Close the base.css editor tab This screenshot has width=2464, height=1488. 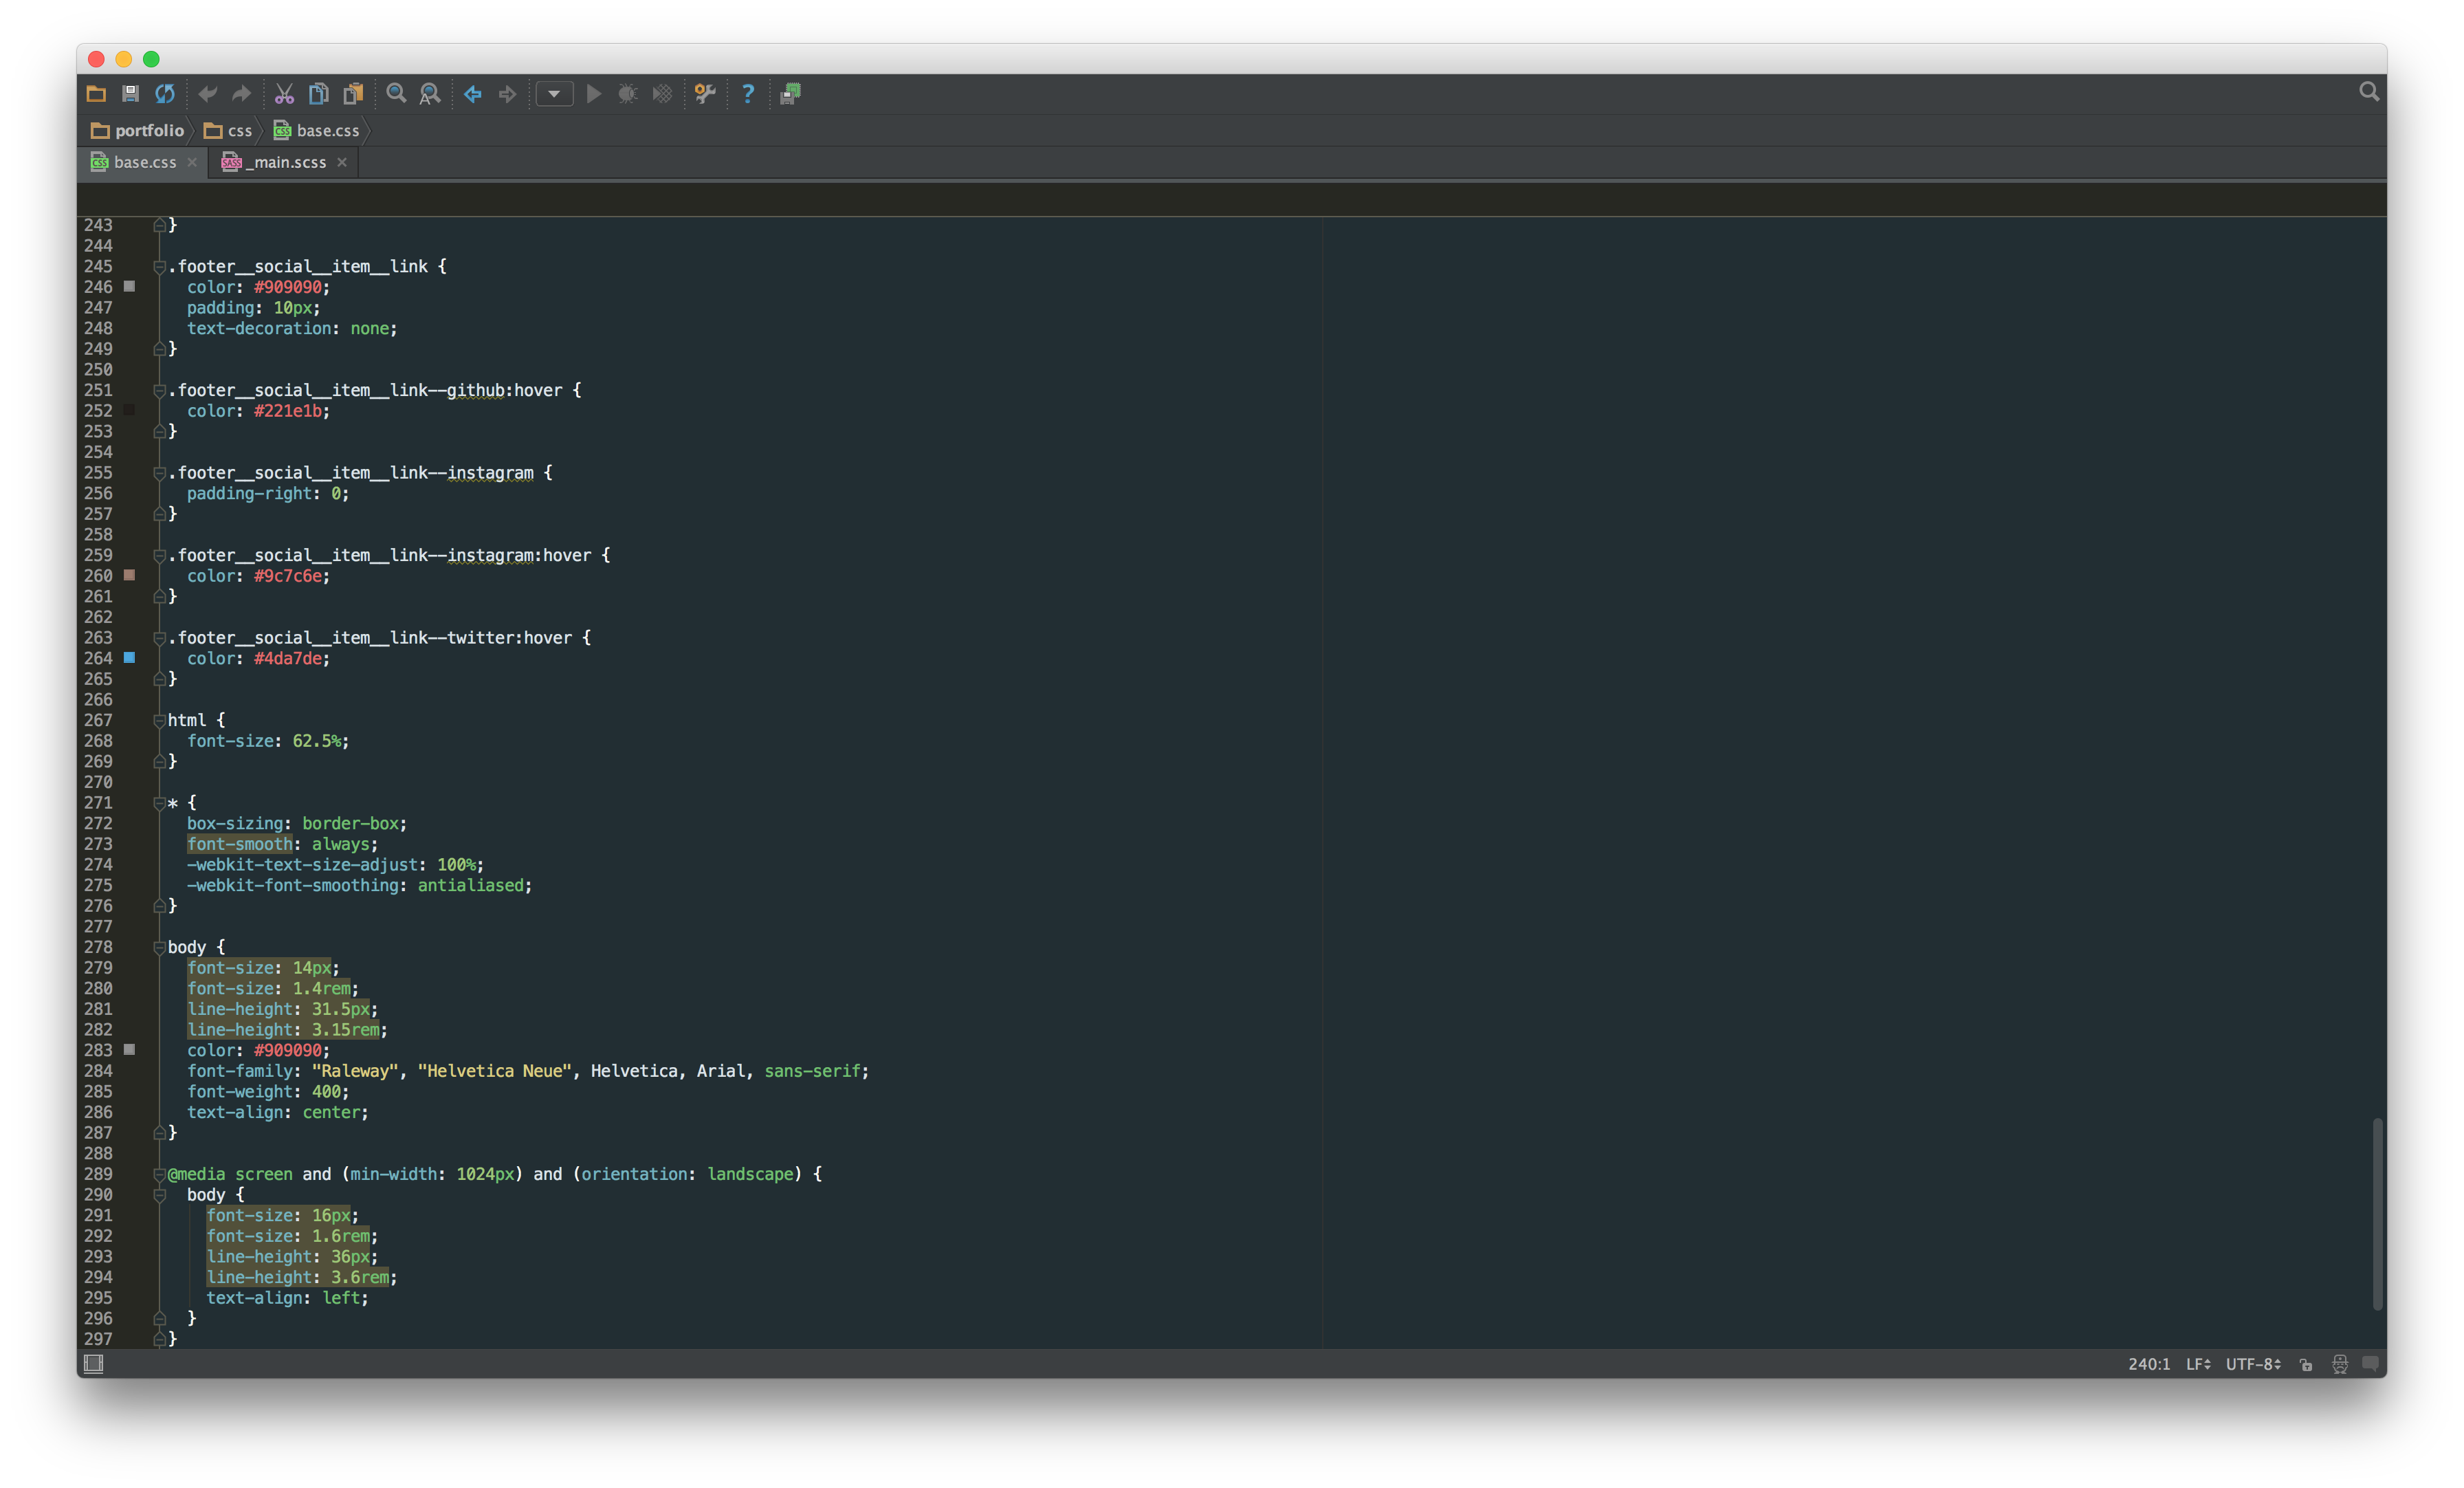192,162
